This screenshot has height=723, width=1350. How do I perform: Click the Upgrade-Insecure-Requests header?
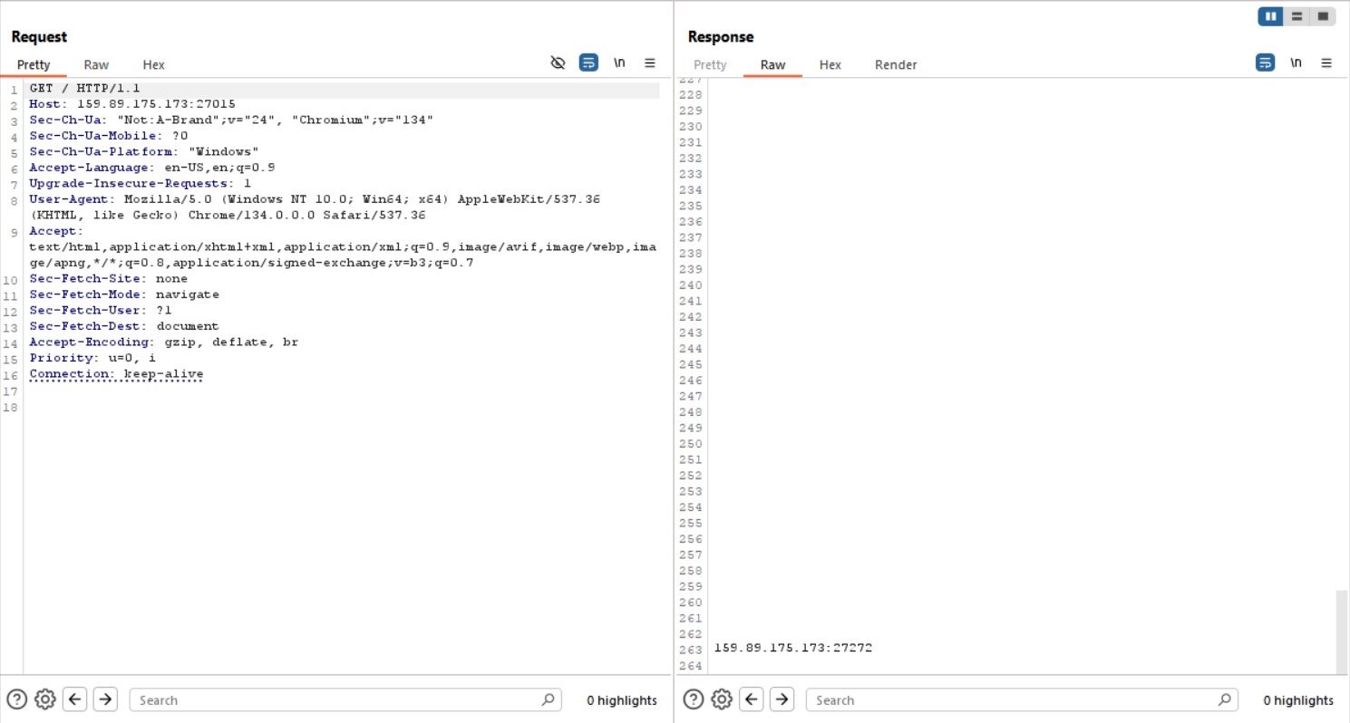coord(141,183)
